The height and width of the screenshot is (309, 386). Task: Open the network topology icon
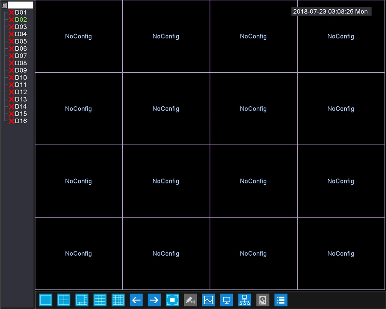(245, 300)
